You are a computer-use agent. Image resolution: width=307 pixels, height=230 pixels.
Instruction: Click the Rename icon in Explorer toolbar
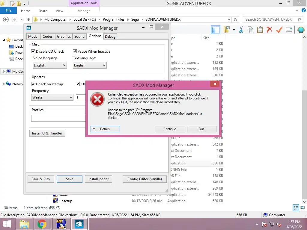click(289, 30)
